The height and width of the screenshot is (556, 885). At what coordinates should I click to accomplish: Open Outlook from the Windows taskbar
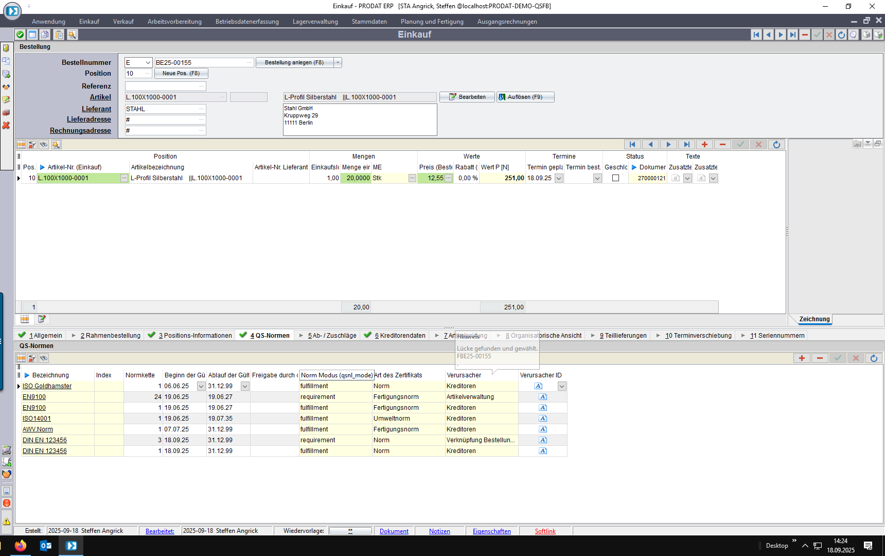tap(46, 546)
